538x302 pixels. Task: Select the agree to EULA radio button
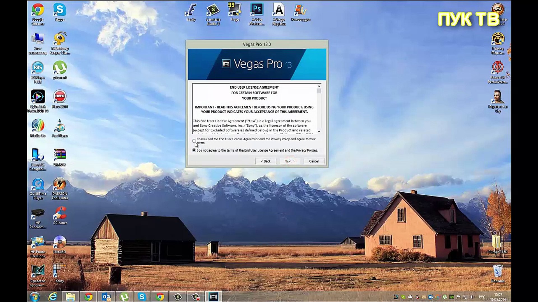194,141
